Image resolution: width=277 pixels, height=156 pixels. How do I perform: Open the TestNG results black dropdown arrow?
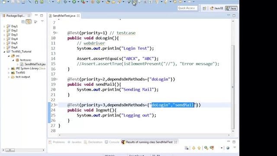[222, 148]
